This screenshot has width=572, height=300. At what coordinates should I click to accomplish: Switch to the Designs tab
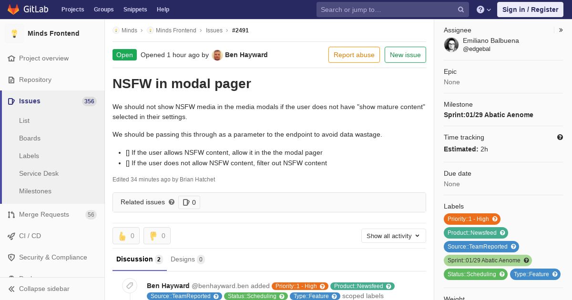[188, 260]
